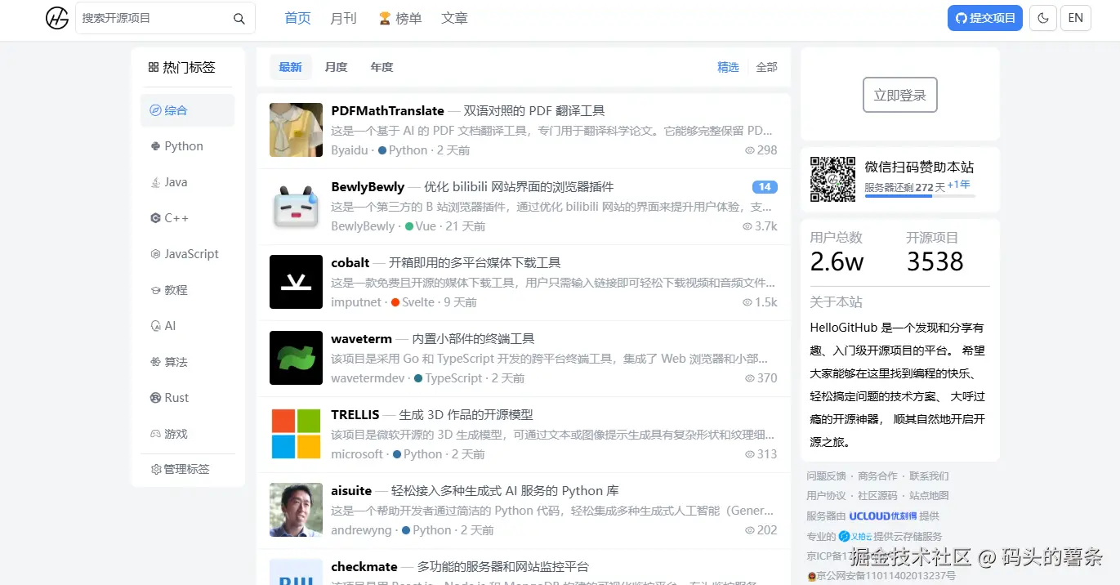Open the aisuite project title
1120x585 pixels.
click(351, 491)
